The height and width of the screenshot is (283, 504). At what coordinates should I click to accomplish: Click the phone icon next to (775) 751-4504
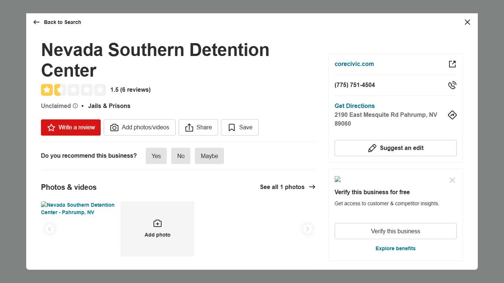click(452, 85)
